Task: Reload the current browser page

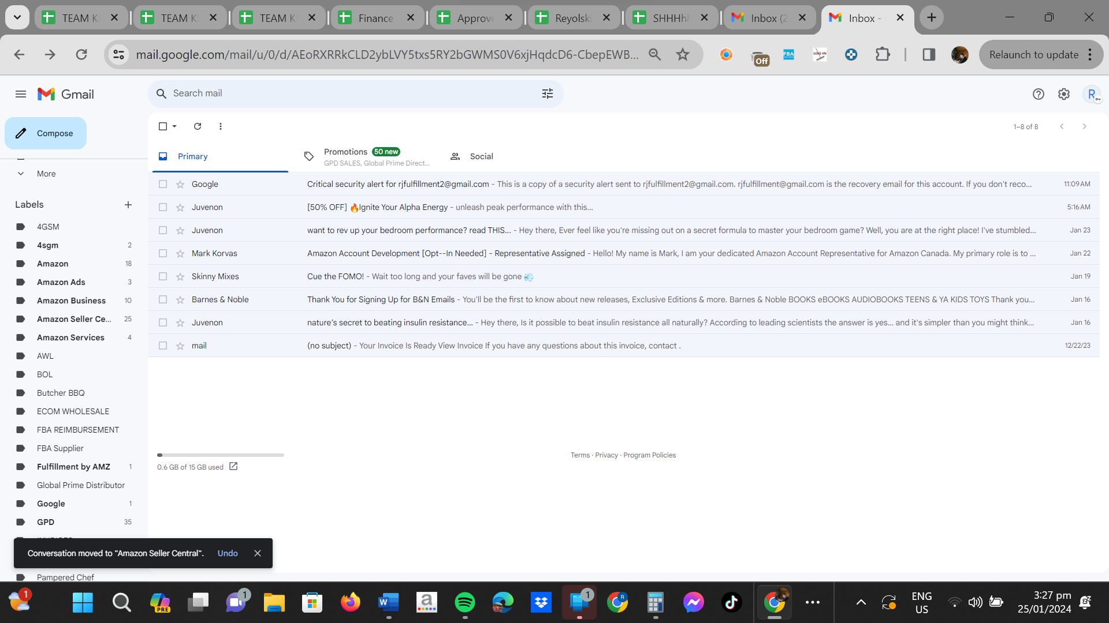Action: click(x=81, y=54)
